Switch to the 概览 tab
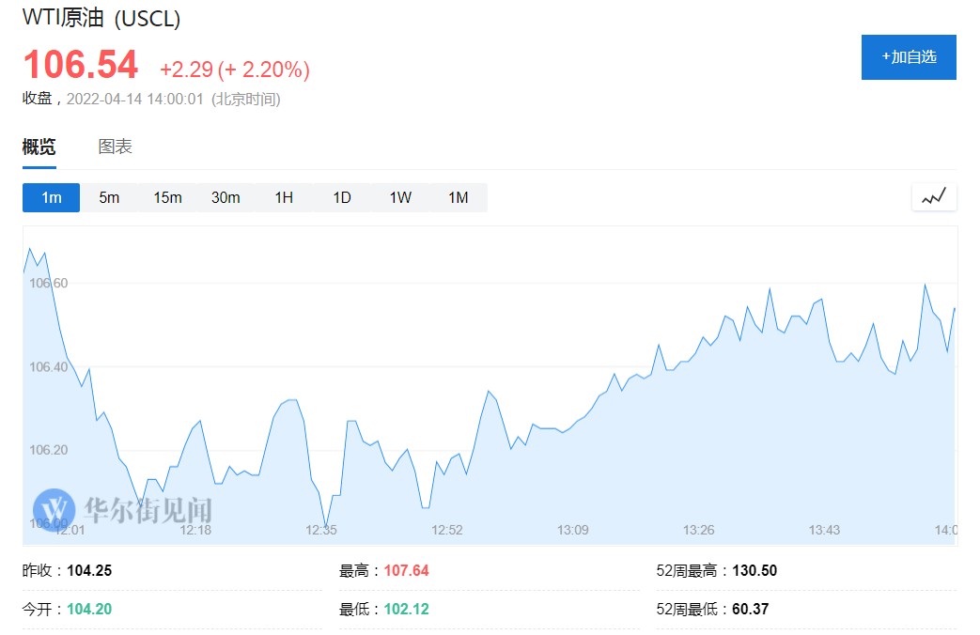This screenshot has width=980, height=635. [x=39, y=147]
